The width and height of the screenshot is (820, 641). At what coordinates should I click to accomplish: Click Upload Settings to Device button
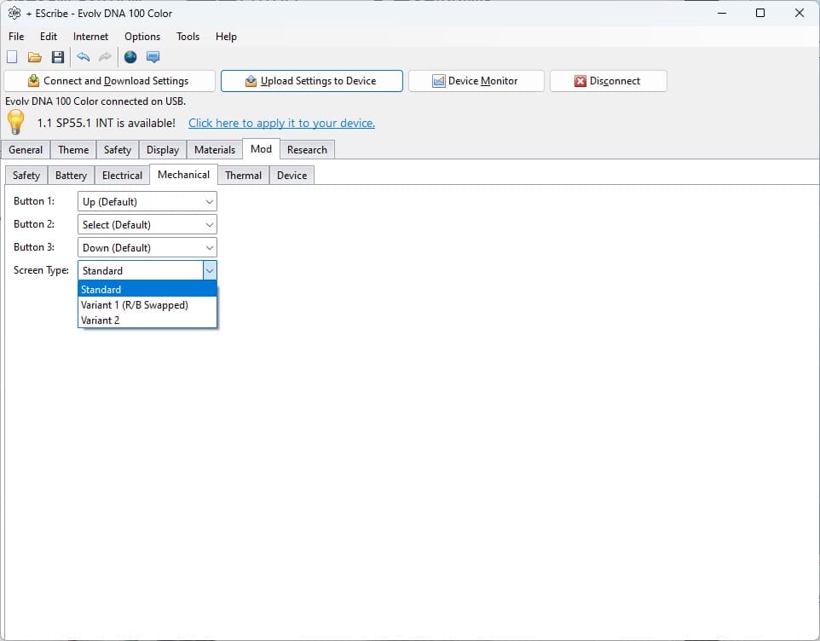(x=311, y=80)
